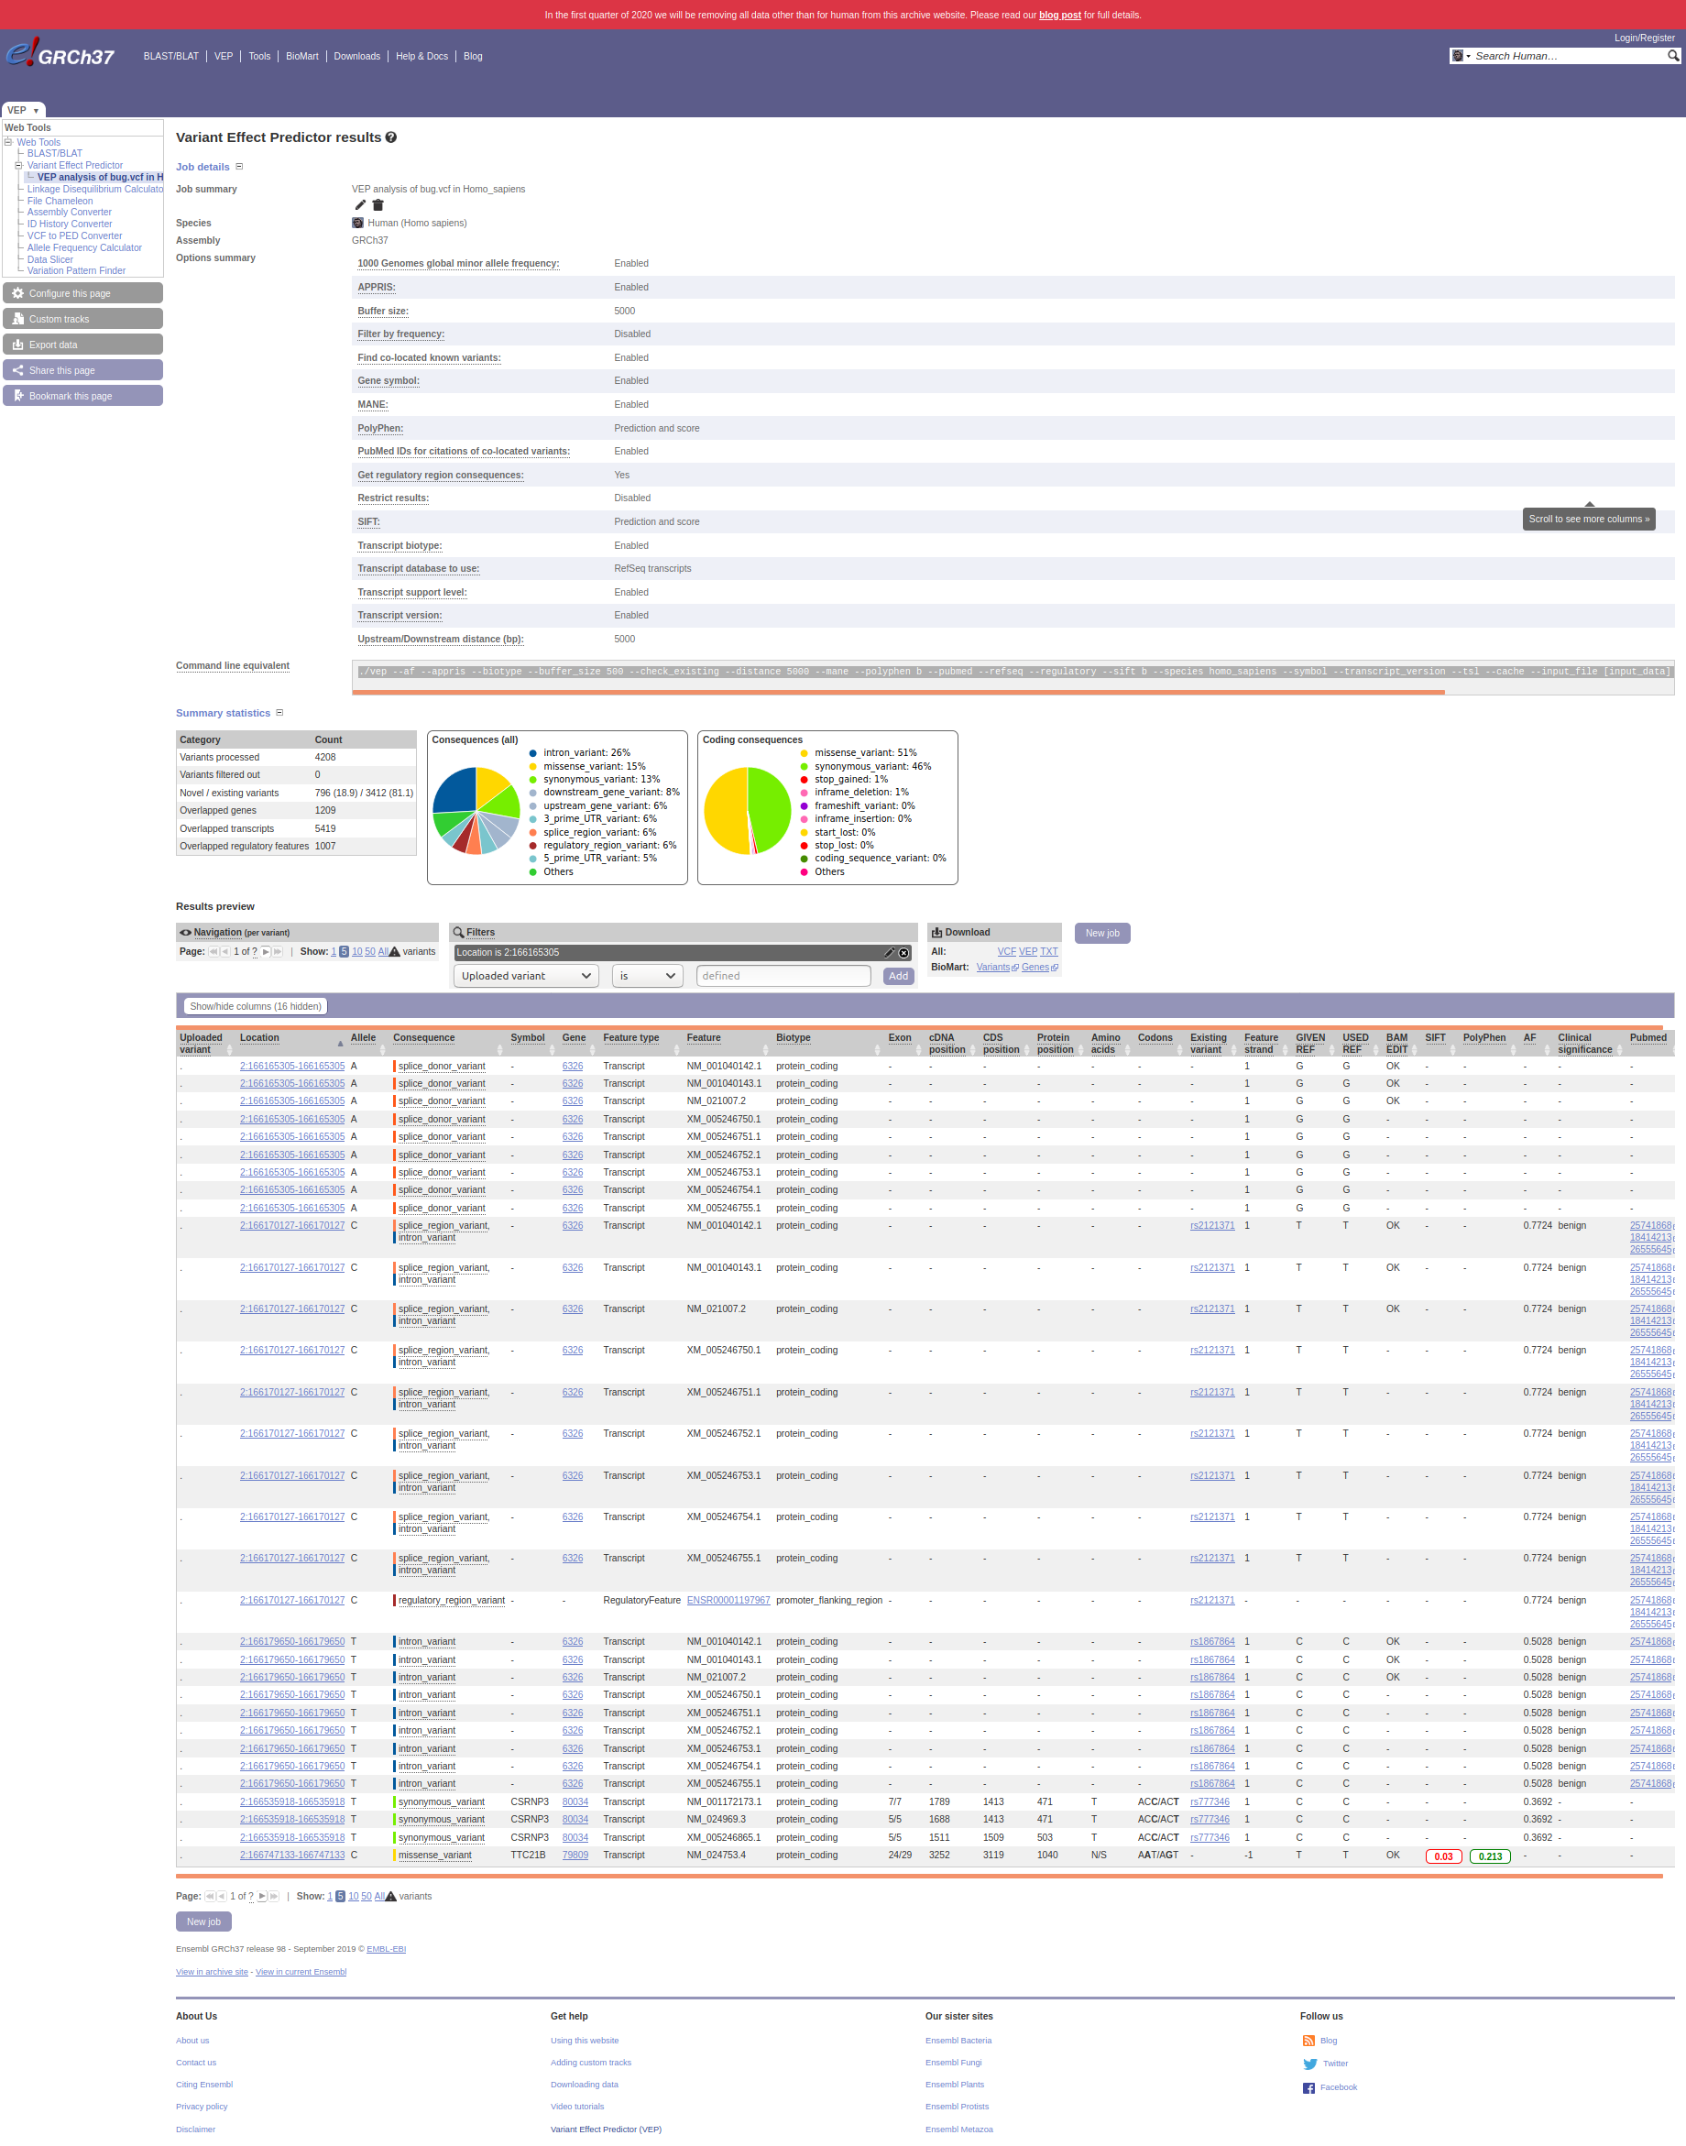1686x2146 pixels.
Task: Open Custom tracks from the sidebar
Action: 82,319
